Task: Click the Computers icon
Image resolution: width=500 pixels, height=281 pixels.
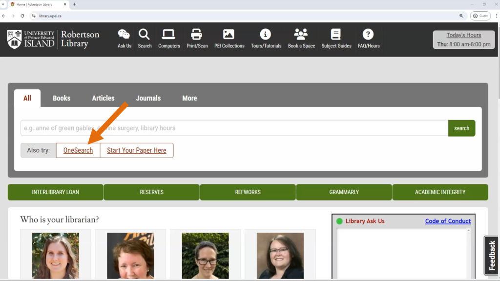Action: click(x=169, y=35)
